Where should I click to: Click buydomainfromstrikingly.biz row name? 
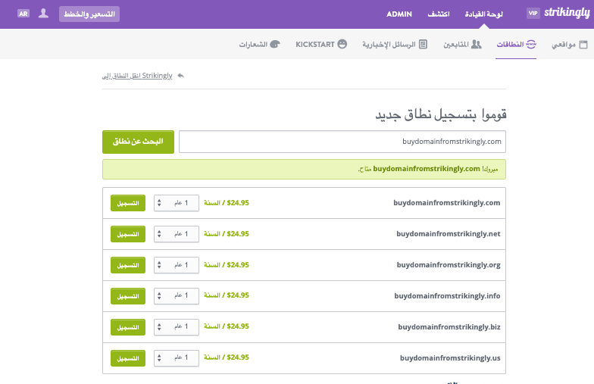point(449,327)
